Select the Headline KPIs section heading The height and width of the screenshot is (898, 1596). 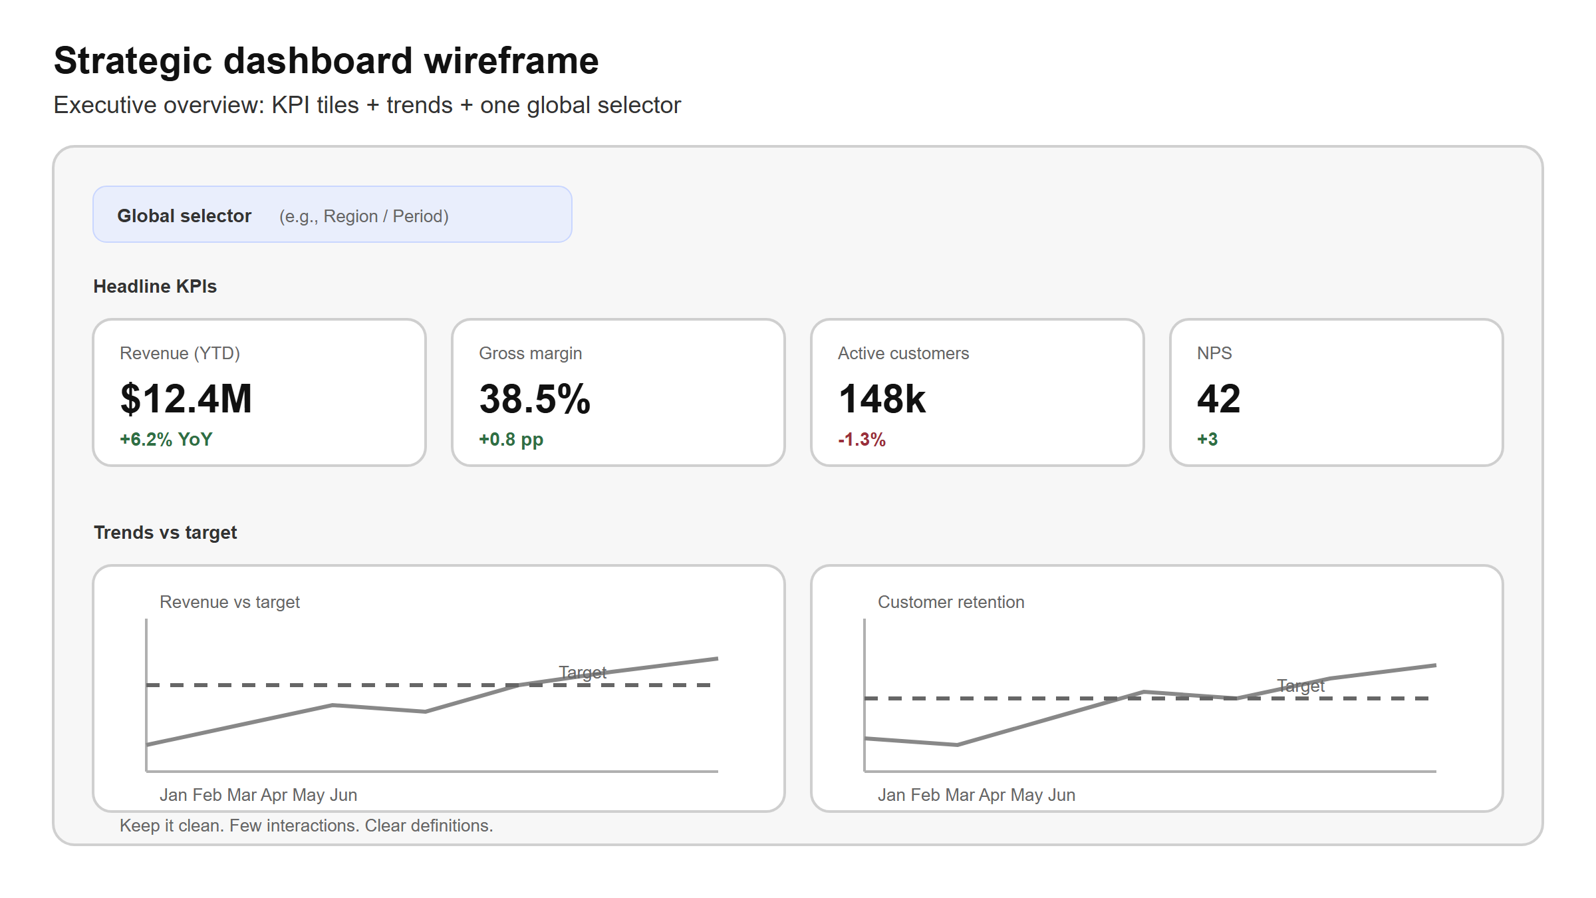155,287
